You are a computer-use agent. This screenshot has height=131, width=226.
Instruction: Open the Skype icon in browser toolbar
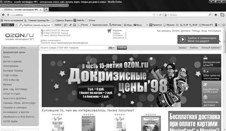pyautogui.click(x=222, y=15)
